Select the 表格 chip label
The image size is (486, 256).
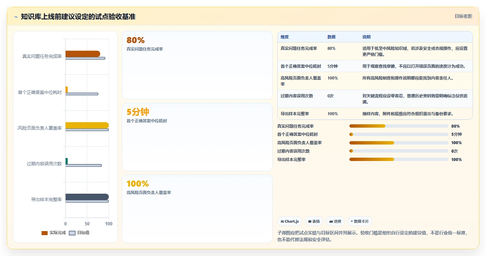316,221
